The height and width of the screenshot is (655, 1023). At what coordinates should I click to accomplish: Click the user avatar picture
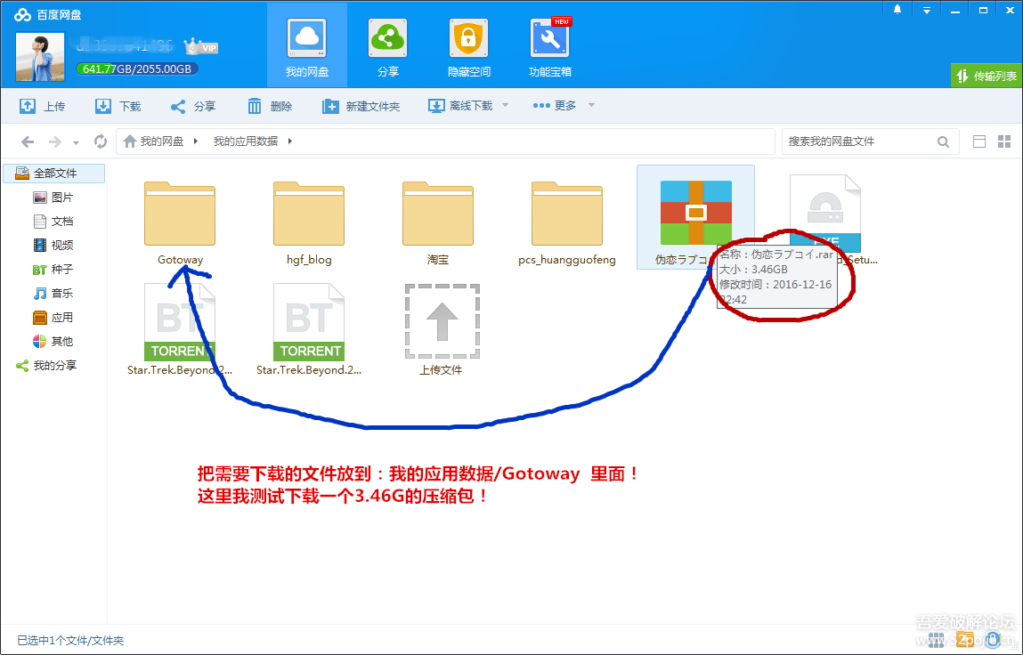tap(40, 57)
